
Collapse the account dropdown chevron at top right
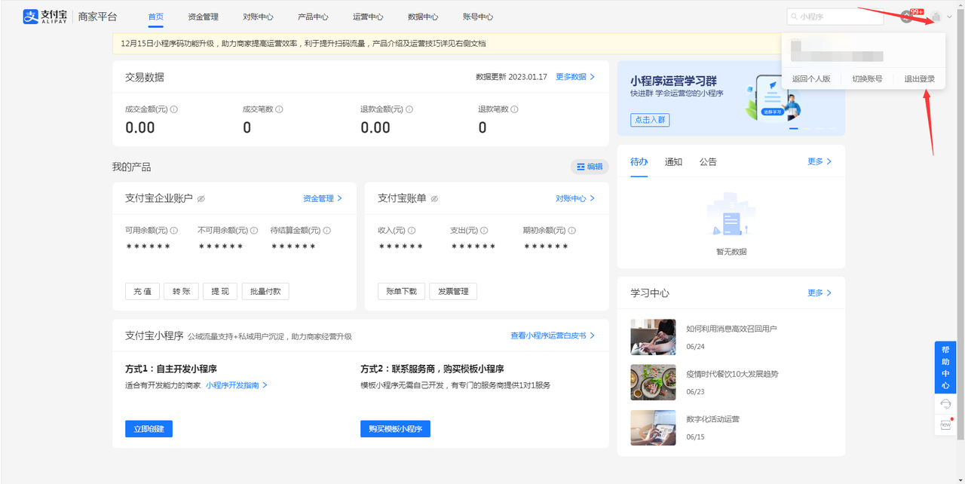949,17
